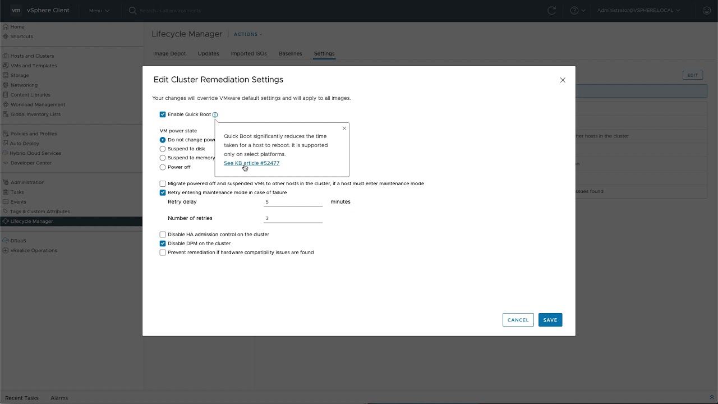Click the Home icon in sidebar
Image resolution: width=718 pixels, height=404 pixels.
click(x=6, y=27)
